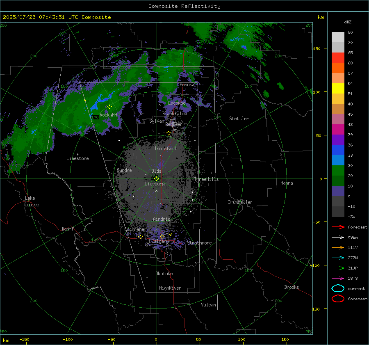Pick the blue 33 dBZ color swatch
Screen dimensions: 369x345
pos(338,150)
